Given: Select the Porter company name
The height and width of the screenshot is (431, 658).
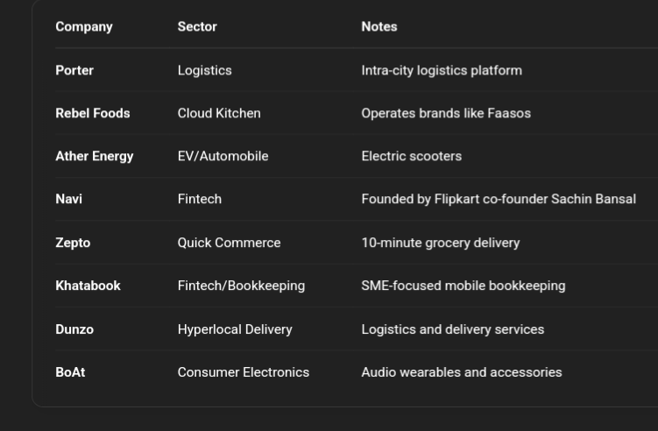Looking at the screenshot, I should pyautogui.click(x=74, y=70).
